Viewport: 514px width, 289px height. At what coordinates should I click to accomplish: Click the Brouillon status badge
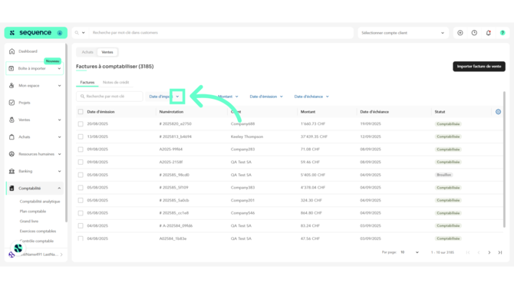coord(444,175)
